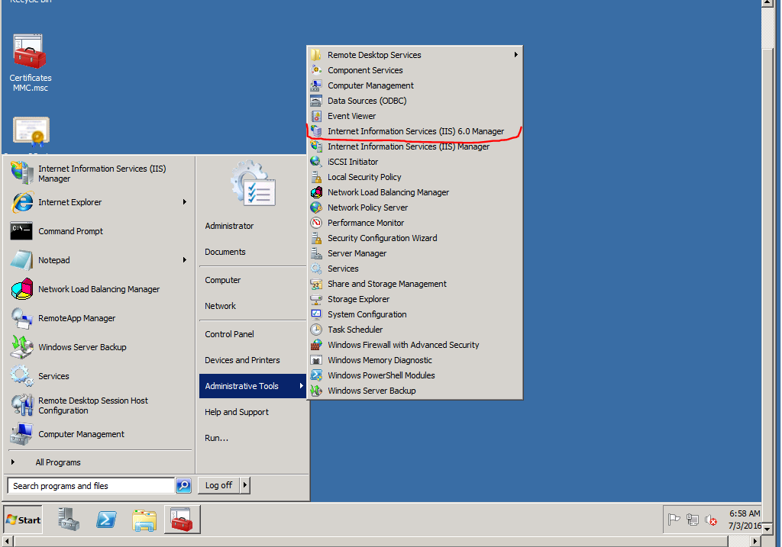Open pinned Windows Server Backup in Start menu

pyautogui.click(x=98, y=347)
